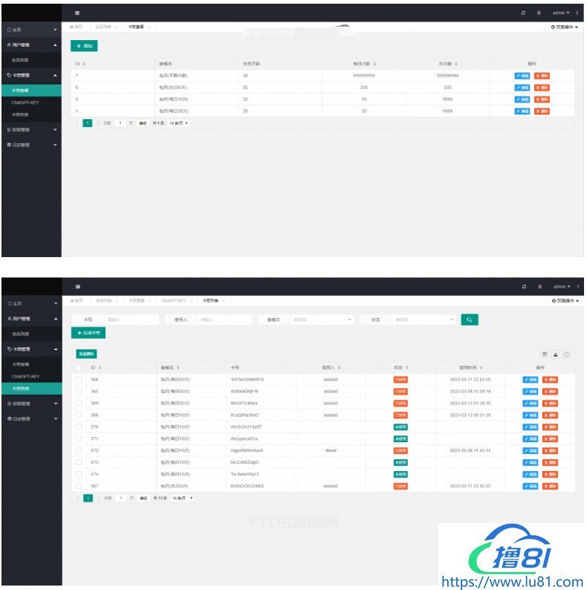Click delete icon button for card ID 574

point(551,475)
